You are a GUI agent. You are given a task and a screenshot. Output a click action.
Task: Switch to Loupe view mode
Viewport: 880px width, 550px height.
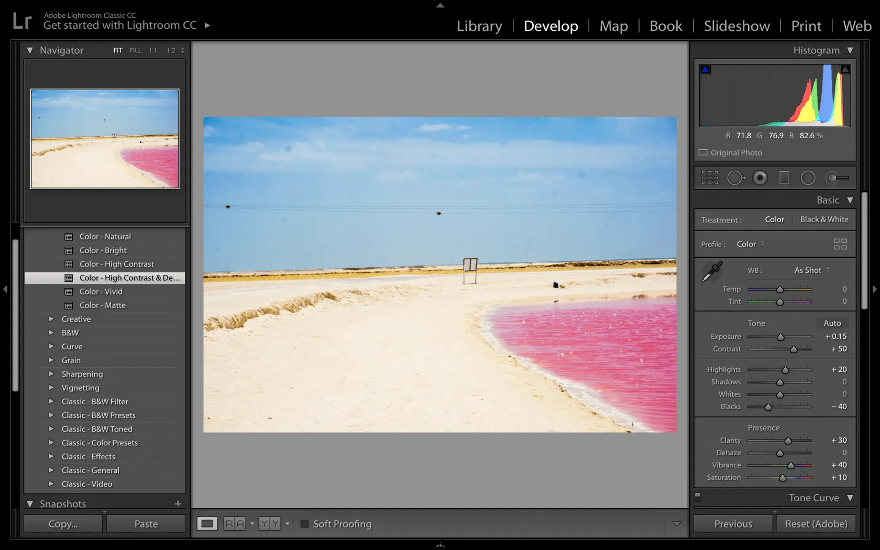(207, 524)
